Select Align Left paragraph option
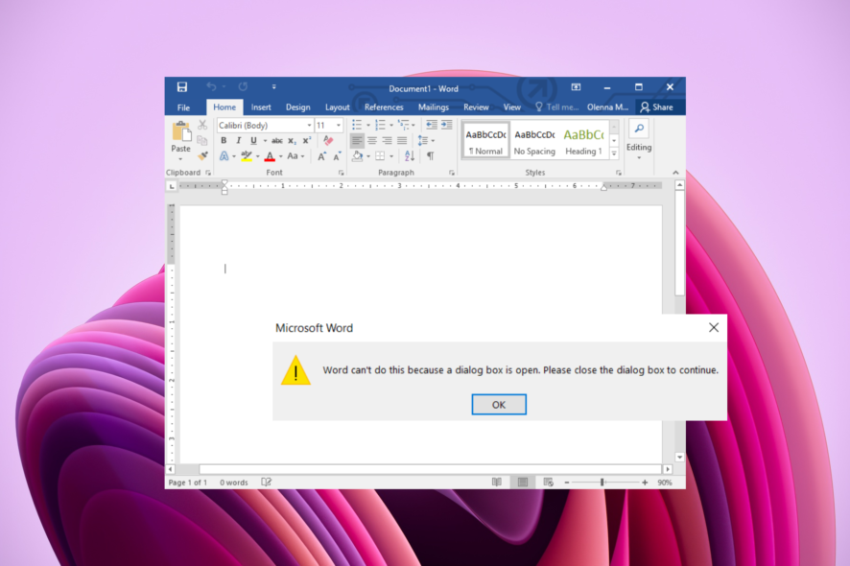 coord(357,141)
